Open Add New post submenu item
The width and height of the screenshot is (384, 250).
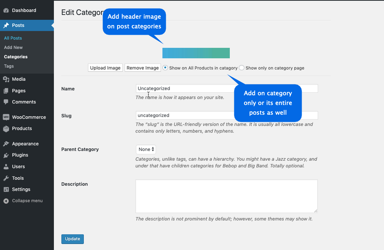[13, 47]
